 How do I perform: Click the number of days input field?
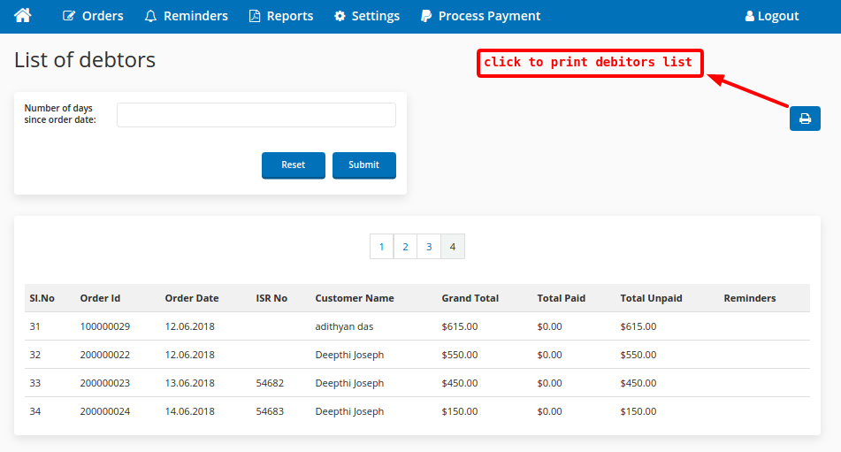coord(256,115)
